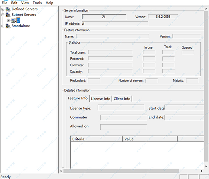Click the Criteria column header
Image resolution: width=209 pixels, height=179 pixels.
(x=96, y=139)
